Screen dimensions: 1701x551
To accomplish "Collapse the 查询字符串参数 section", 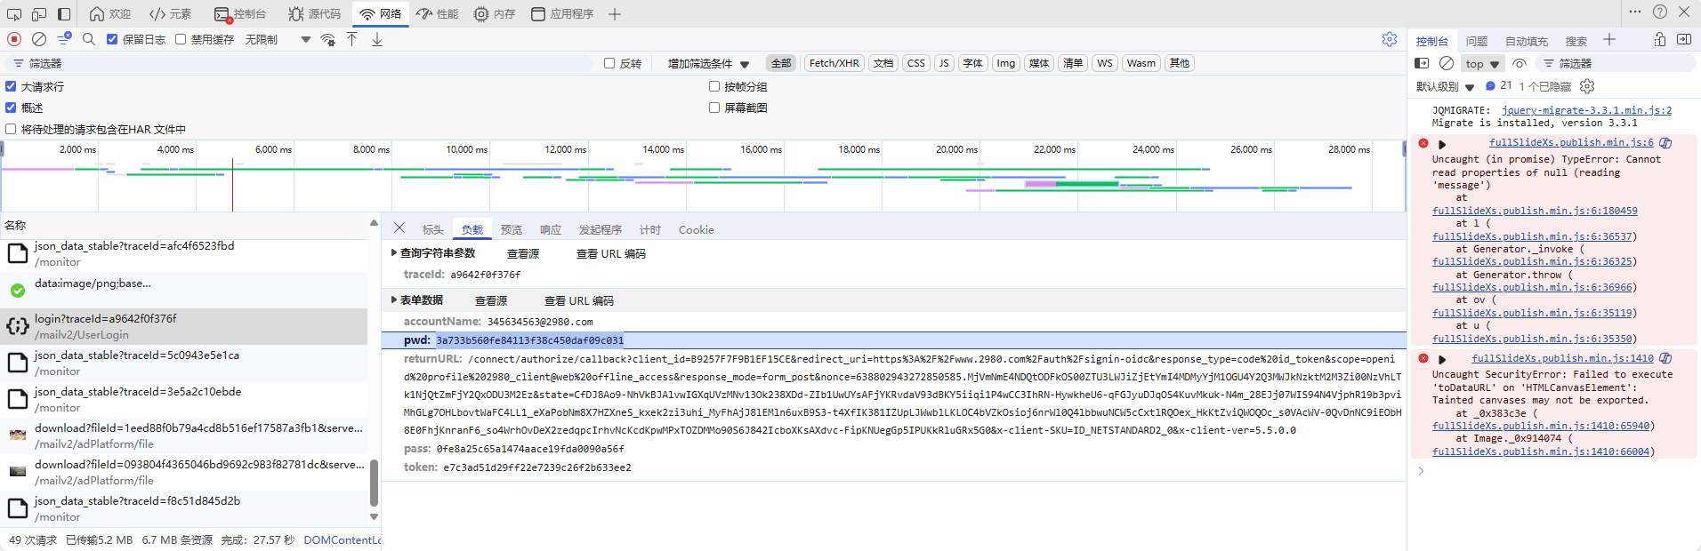I will point(394,253).
